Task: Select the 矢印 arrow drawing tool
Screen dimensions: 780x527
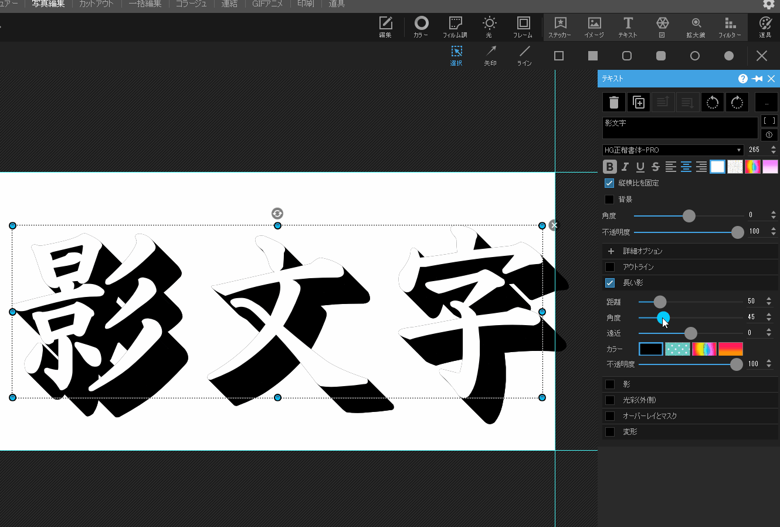Action: 490,55
